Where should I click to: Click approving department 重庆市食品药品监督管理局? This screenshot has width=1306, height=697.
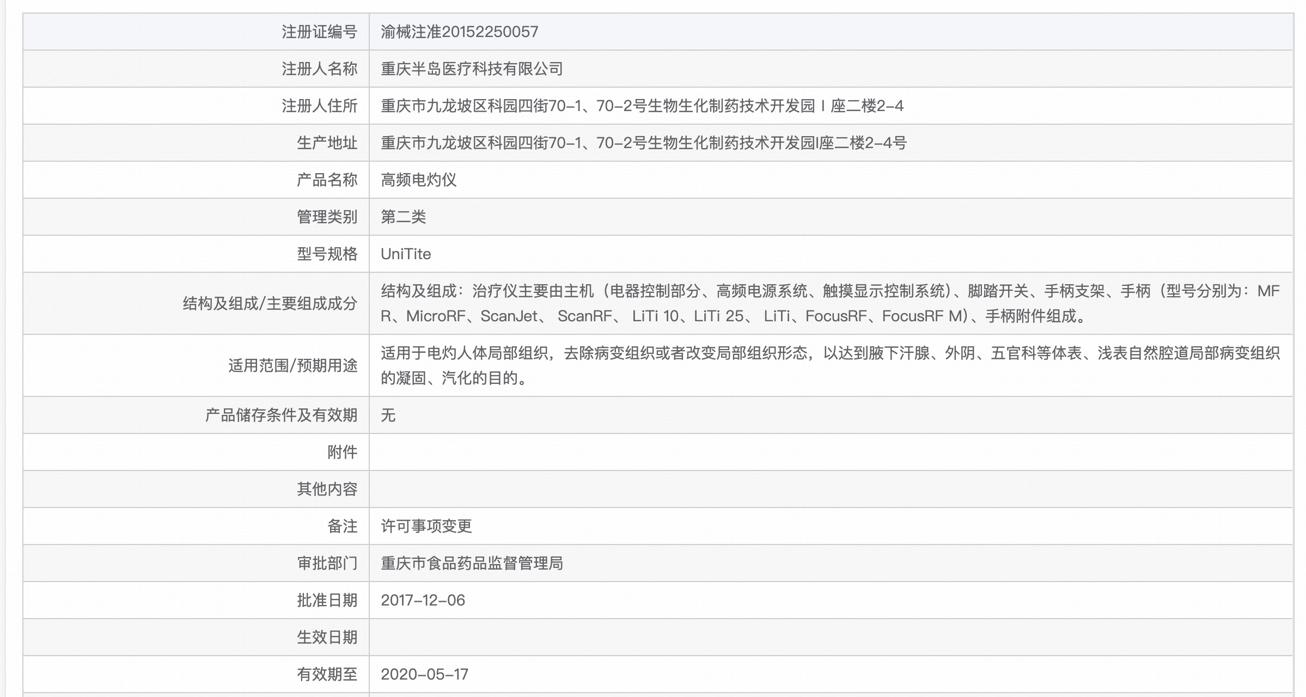472,564
